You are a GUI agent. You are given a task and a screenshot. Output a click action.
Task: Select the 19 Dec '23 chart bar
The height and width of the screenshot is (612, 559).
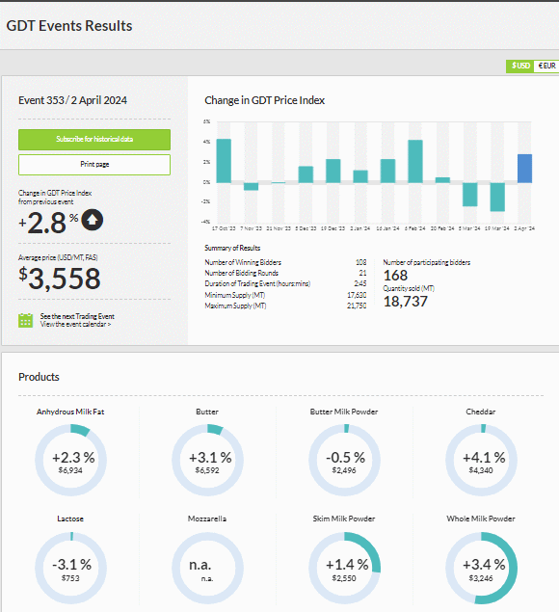click(333, 171)
